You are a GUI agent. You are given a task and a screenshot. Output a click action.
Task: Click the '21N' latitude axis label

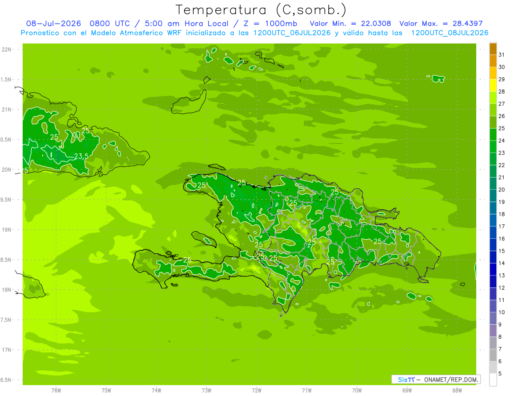click(6, 110)
